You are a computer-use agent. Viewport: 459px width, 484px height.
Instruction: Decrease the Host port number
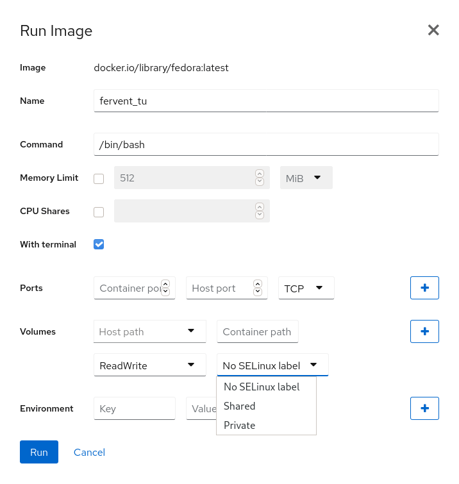(x=258, y=292)
